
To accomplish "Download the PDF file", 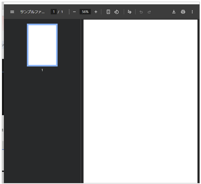I will 174,12.
